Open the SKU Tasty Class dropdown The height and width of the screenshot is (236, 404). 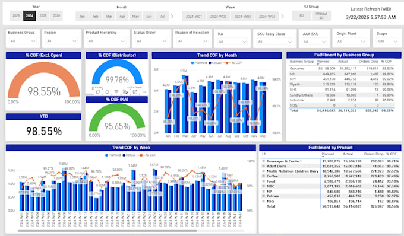pyautogui.click(x=274, y=42)
